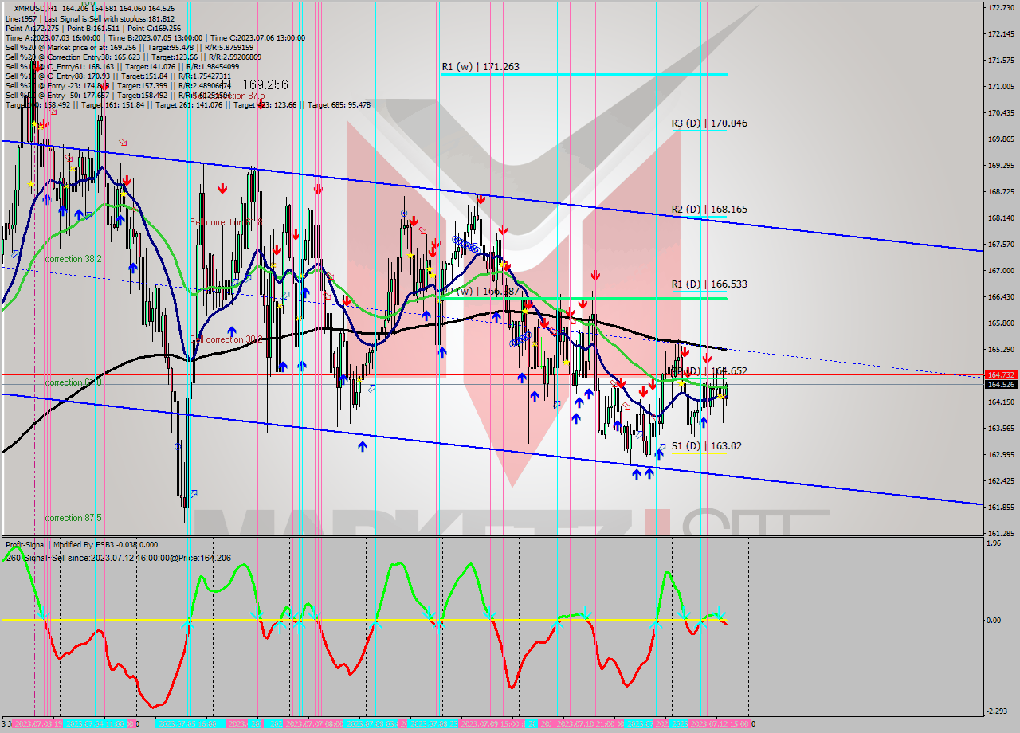
Task: Click the R1 (w) | 171.263 weekly resistance label
Action: (483, 68)
